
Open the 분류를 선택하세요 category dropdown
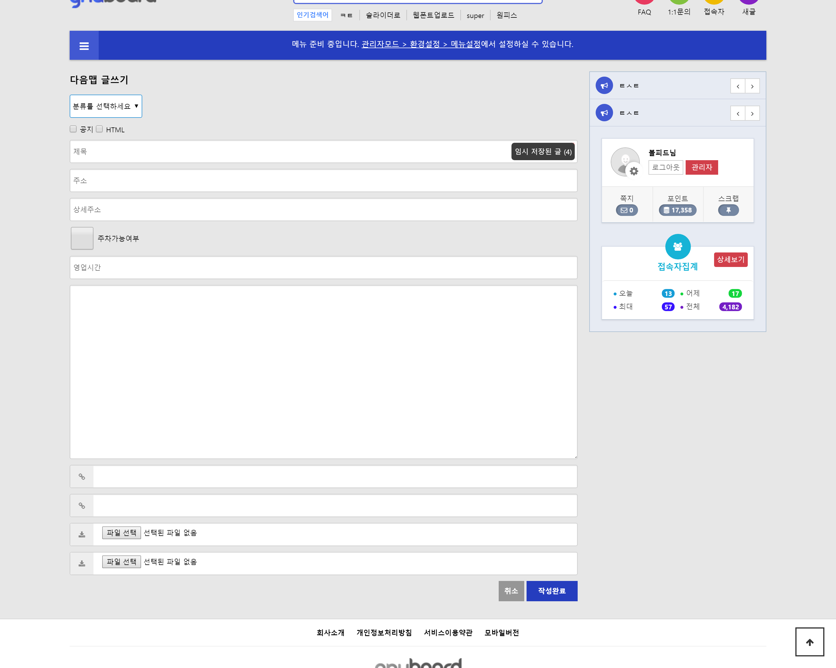[x=106, y=106]
